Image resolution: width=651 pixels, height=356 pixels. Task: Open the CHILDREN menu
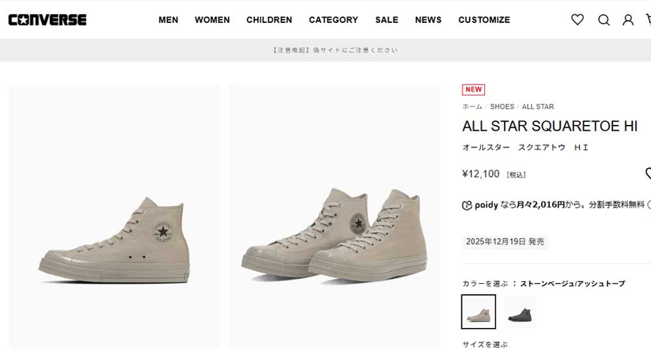(269, 20)
